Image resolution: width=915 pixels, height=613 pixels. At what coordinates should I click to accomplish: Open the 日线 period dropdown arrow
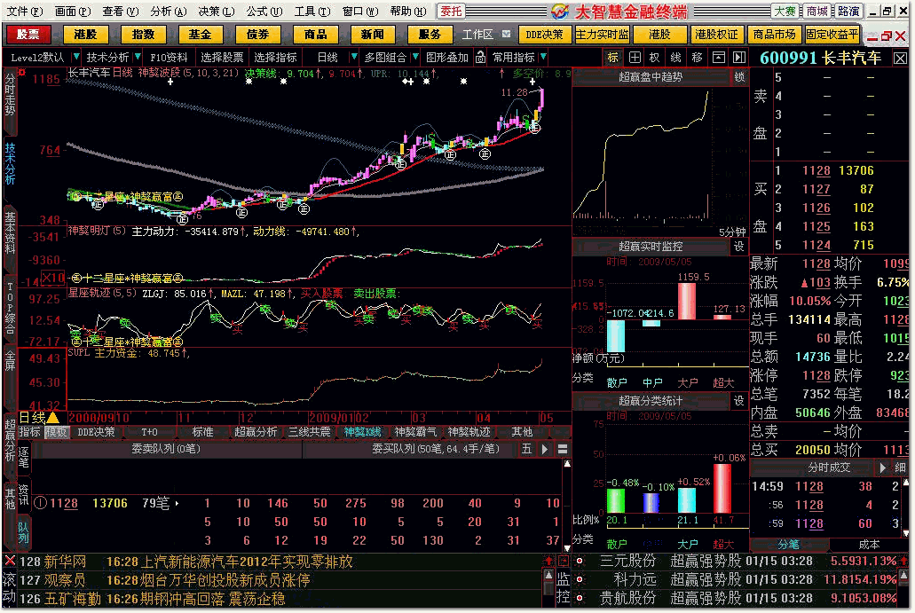tap(353, 57)
